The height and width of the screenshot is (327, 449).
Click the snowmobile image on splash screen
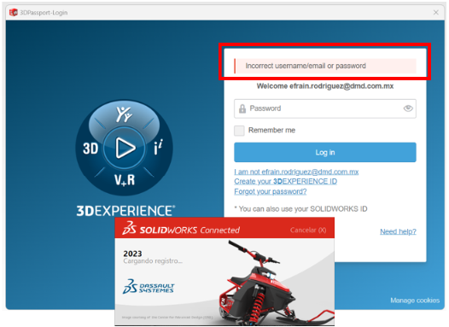coord(277,283)
